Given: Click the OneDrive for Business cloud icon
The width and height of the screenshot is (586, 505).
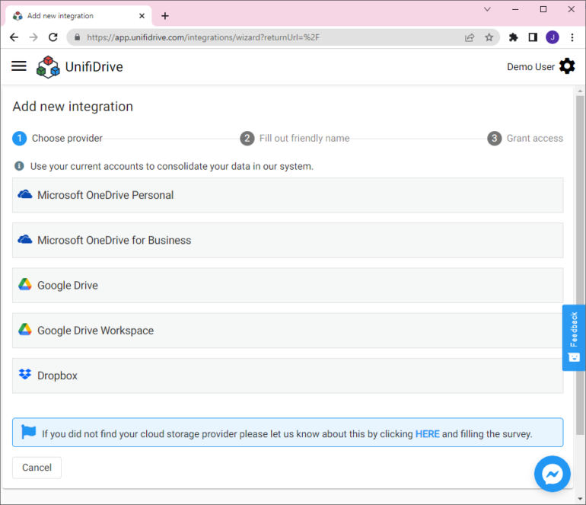Looking at the screenshot, I should pyautogui.click(x=25, y=239).
